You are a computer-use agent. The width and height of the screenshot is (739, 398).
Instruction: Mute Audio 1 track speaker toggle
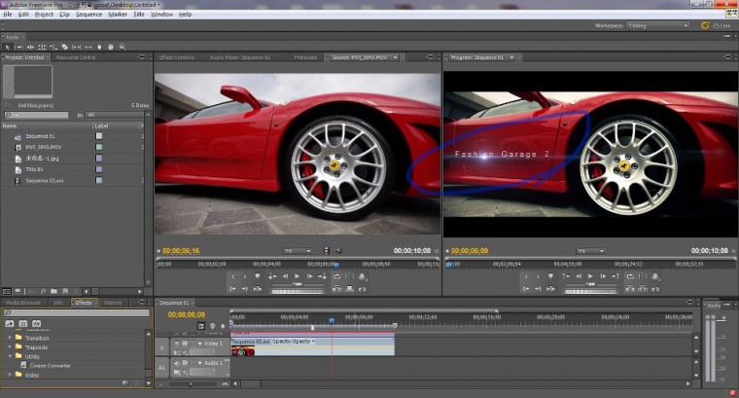pyautogui.click(x=176, y=363)
